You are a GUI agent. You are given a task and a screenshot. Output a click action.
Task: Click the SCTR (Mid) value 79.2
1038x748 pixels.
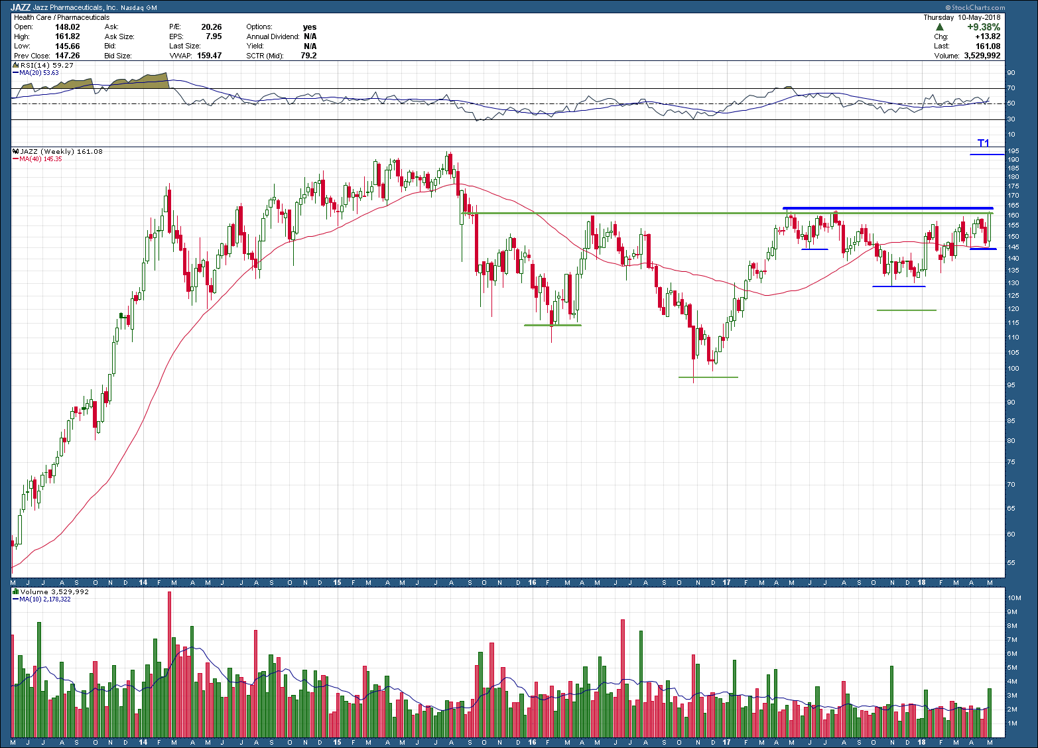(x=308, y=56)
